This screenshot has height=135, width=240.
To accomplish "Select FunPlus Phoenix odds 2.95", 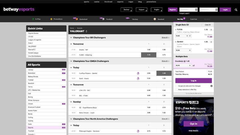I will pyautogui.click(x=148, y=73).
